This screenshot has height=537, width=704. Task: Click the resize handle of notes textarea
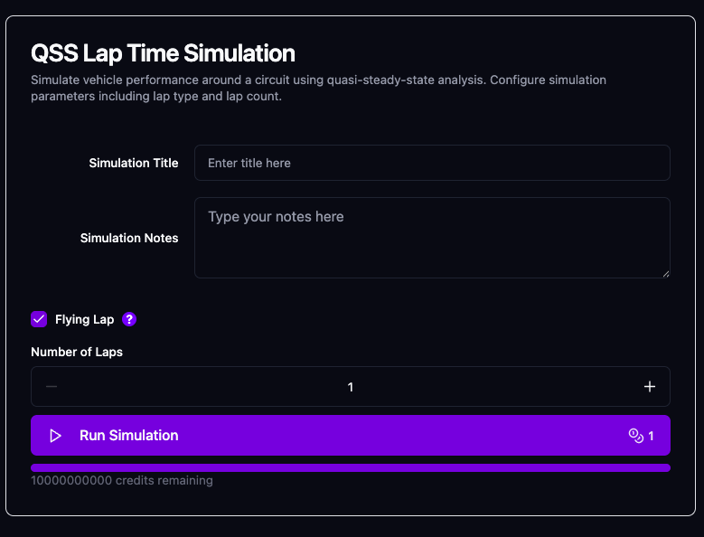coord(665,273)
